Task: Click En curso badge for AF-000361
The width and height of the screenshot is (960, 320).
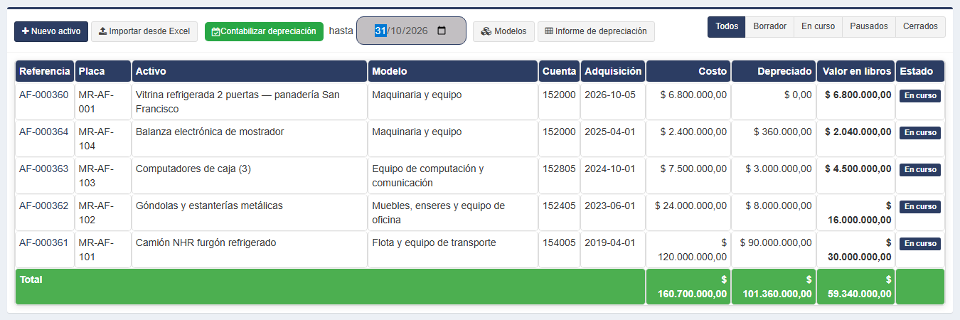Action: click(x=920, y=243)
